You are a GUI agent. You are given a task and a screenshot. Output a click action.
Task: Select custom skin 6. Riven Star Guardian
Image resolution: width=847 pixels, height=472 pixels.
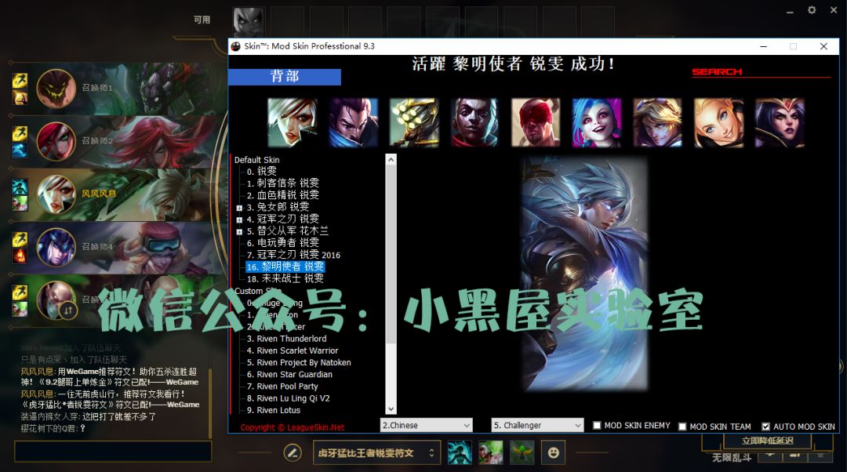[x=289, y=374]
